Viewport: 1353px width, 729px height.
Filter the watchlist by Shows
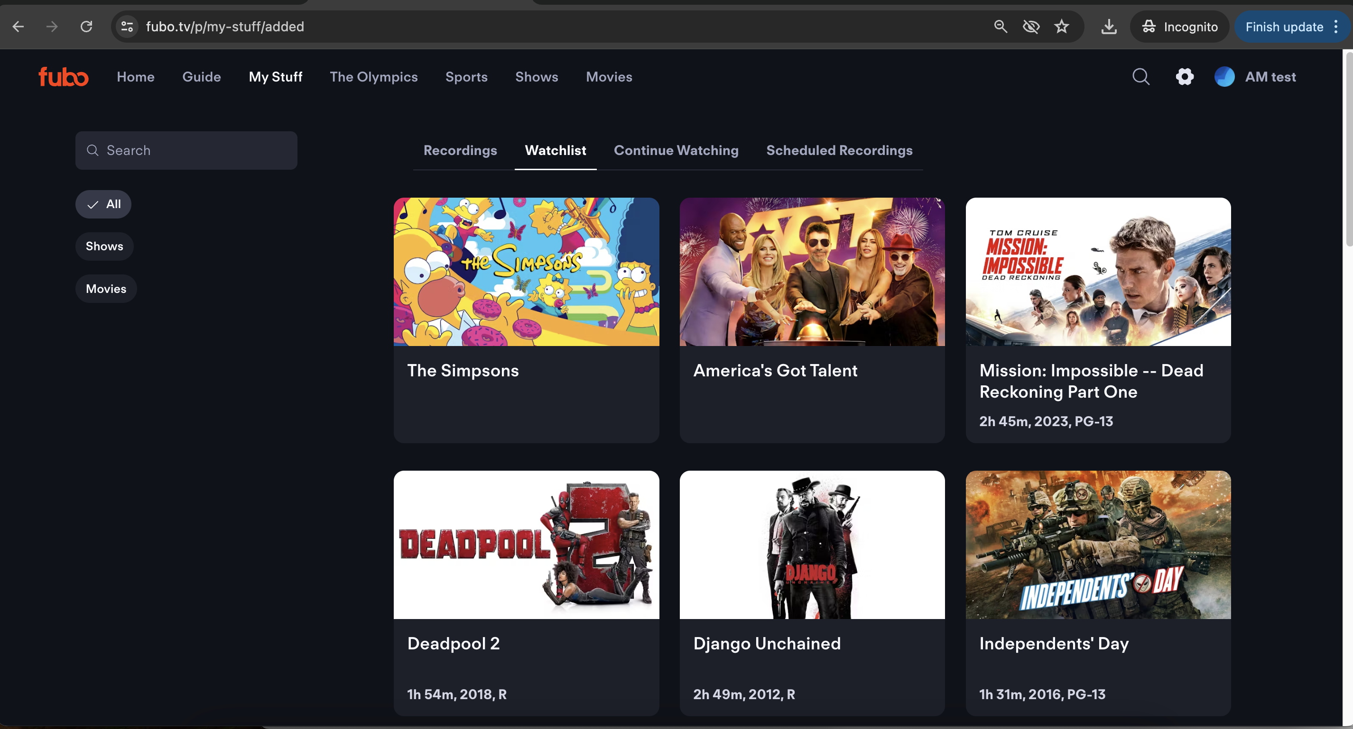click(x=104, y=246)
